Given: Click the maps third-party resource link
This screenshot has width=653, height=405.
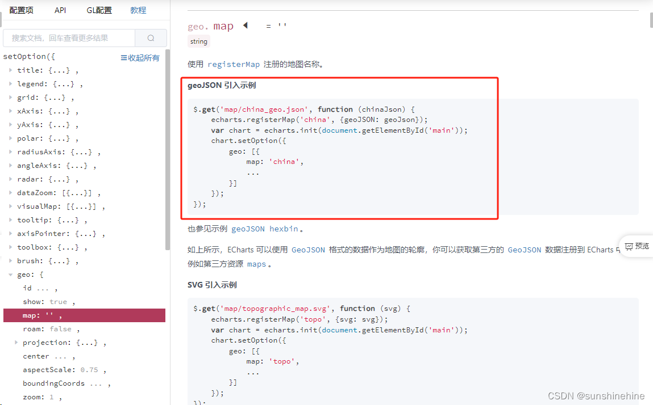Looking at the screenshot, I should [256, 263].
